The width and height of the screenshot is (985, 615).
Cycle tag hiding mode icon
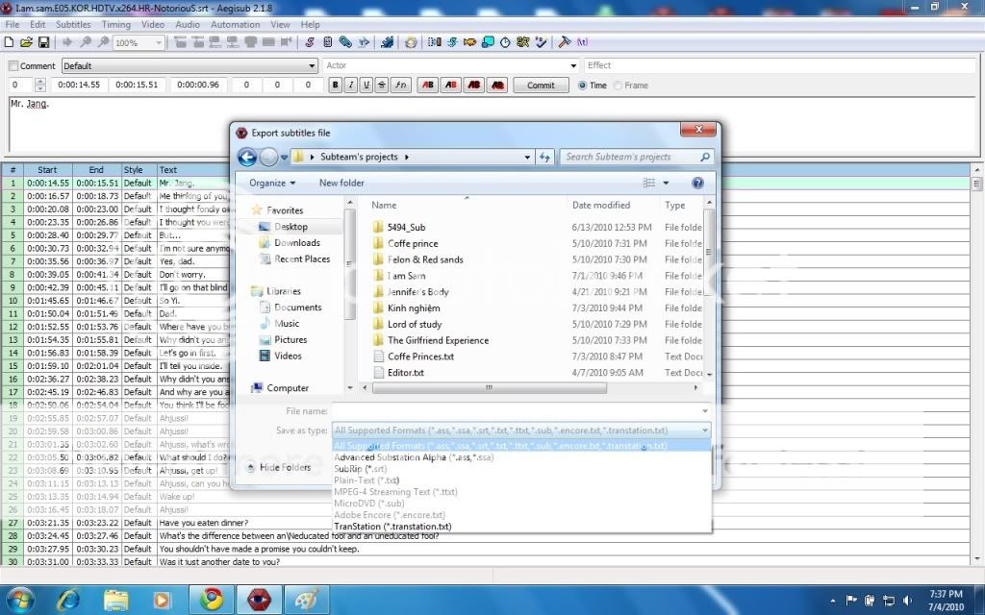click(582, 42)
